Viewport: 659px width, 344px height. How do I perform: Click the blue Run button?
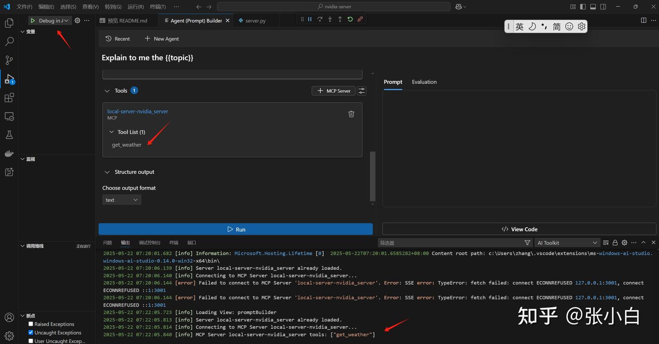236,229
